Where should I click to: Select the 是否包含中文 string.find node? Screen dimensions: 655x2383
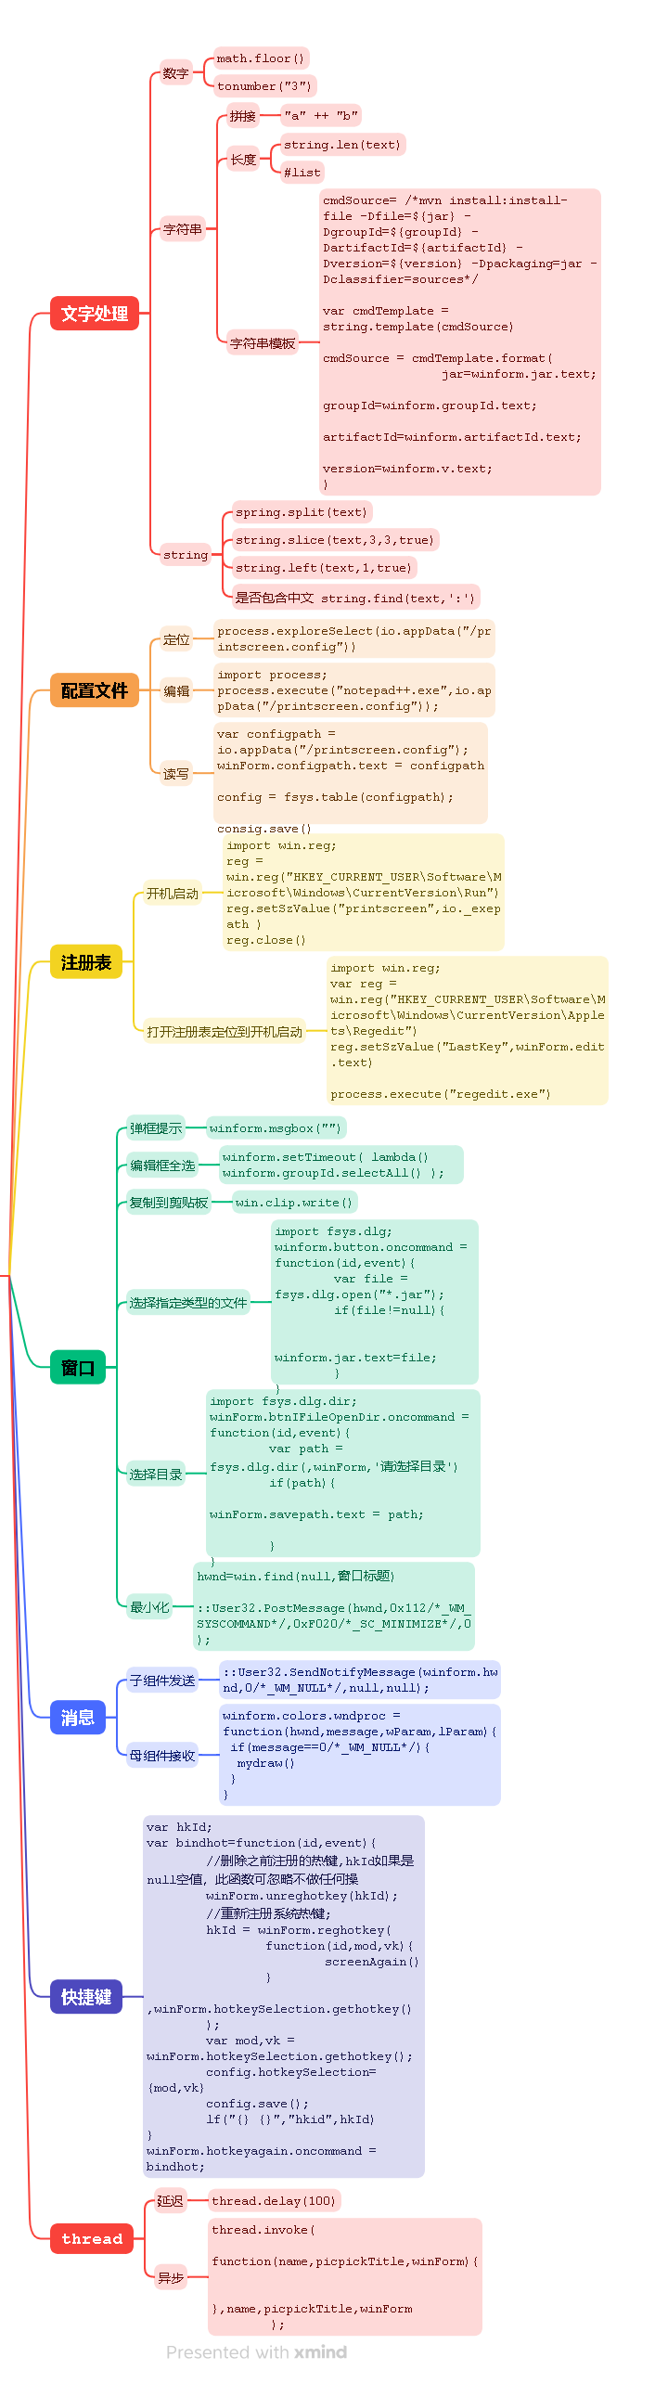pyautogui.click(x=357, y=598)
